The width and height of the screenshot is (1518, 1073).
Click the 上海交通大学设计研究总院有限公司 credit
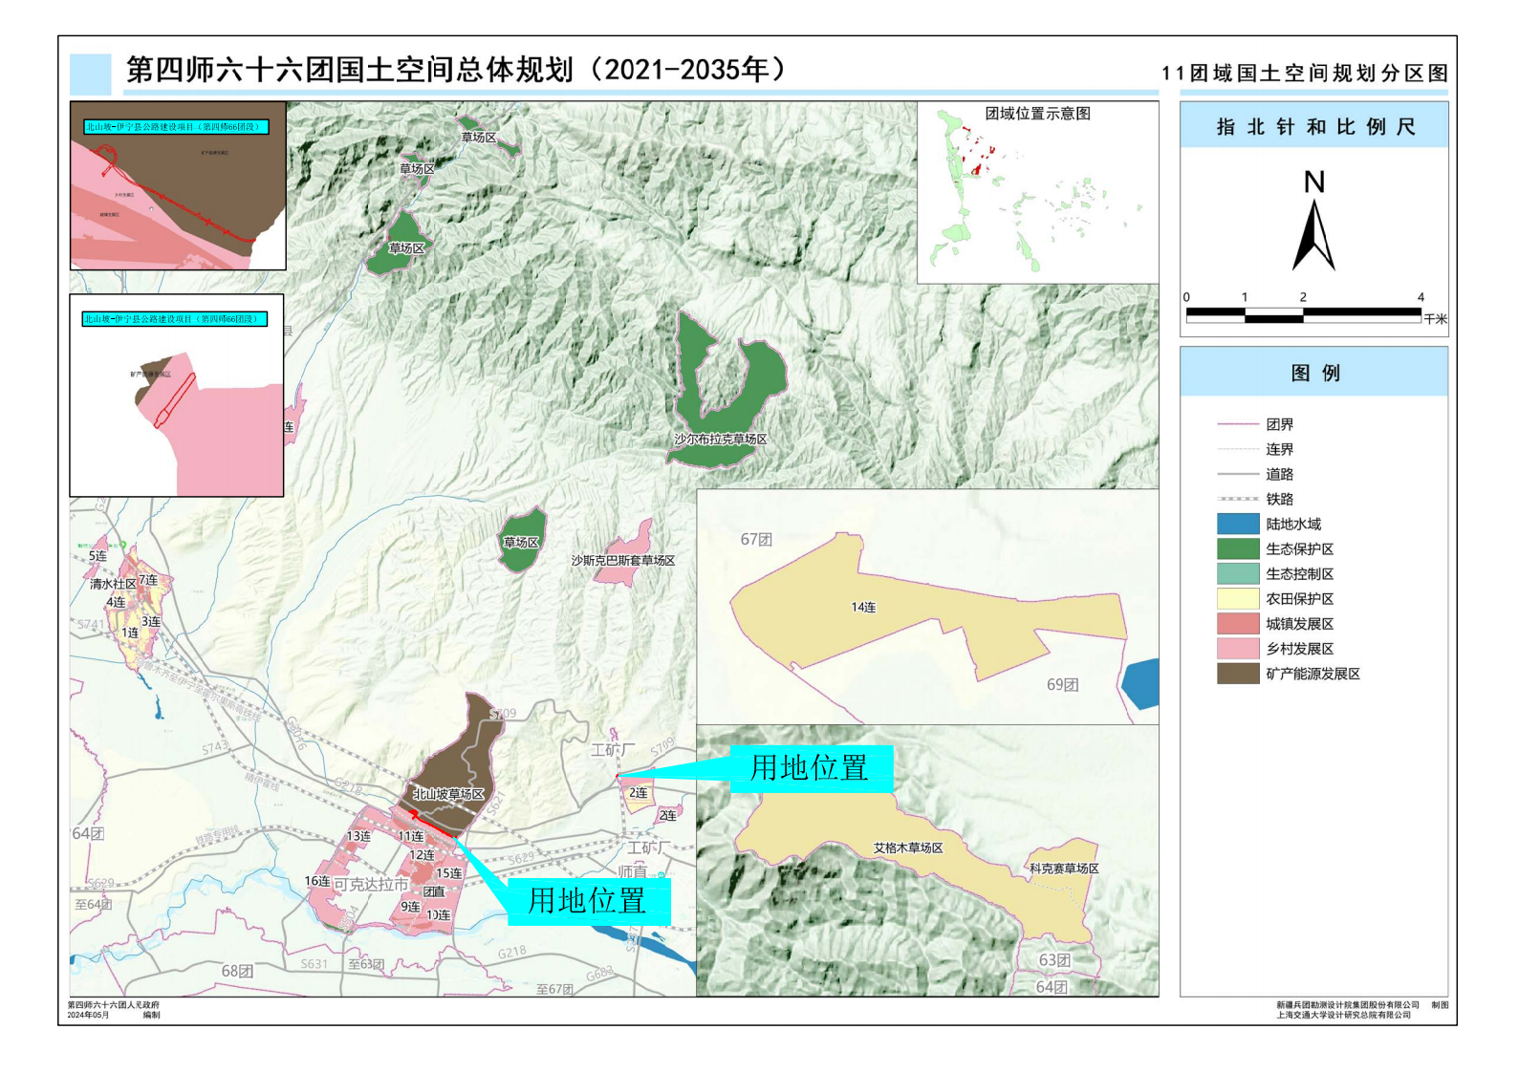(x=1344, y=1015)
